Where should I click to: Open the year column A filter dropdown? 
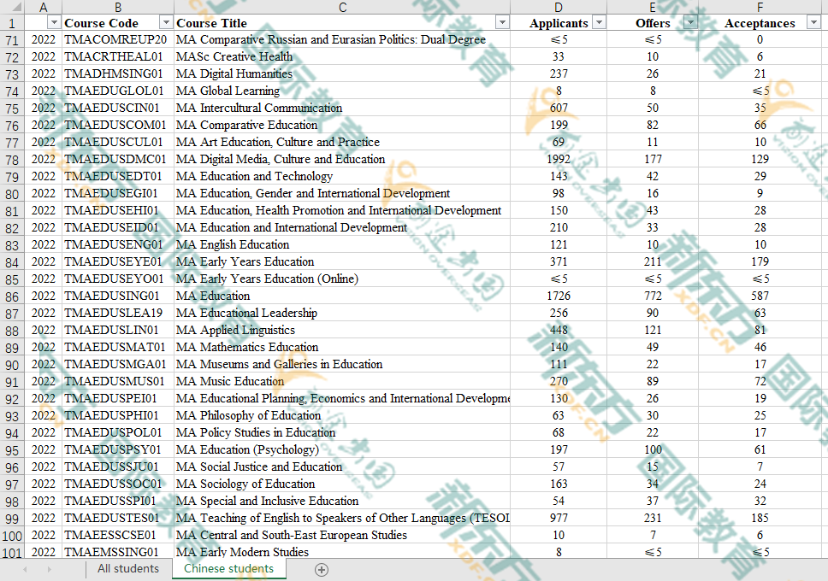54,23
